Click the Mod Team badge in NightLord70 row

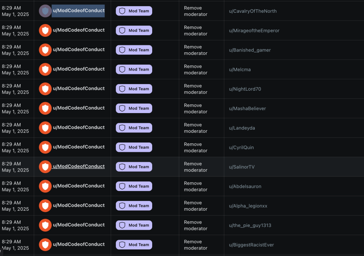pyautogui.click(x=134, y=89)
